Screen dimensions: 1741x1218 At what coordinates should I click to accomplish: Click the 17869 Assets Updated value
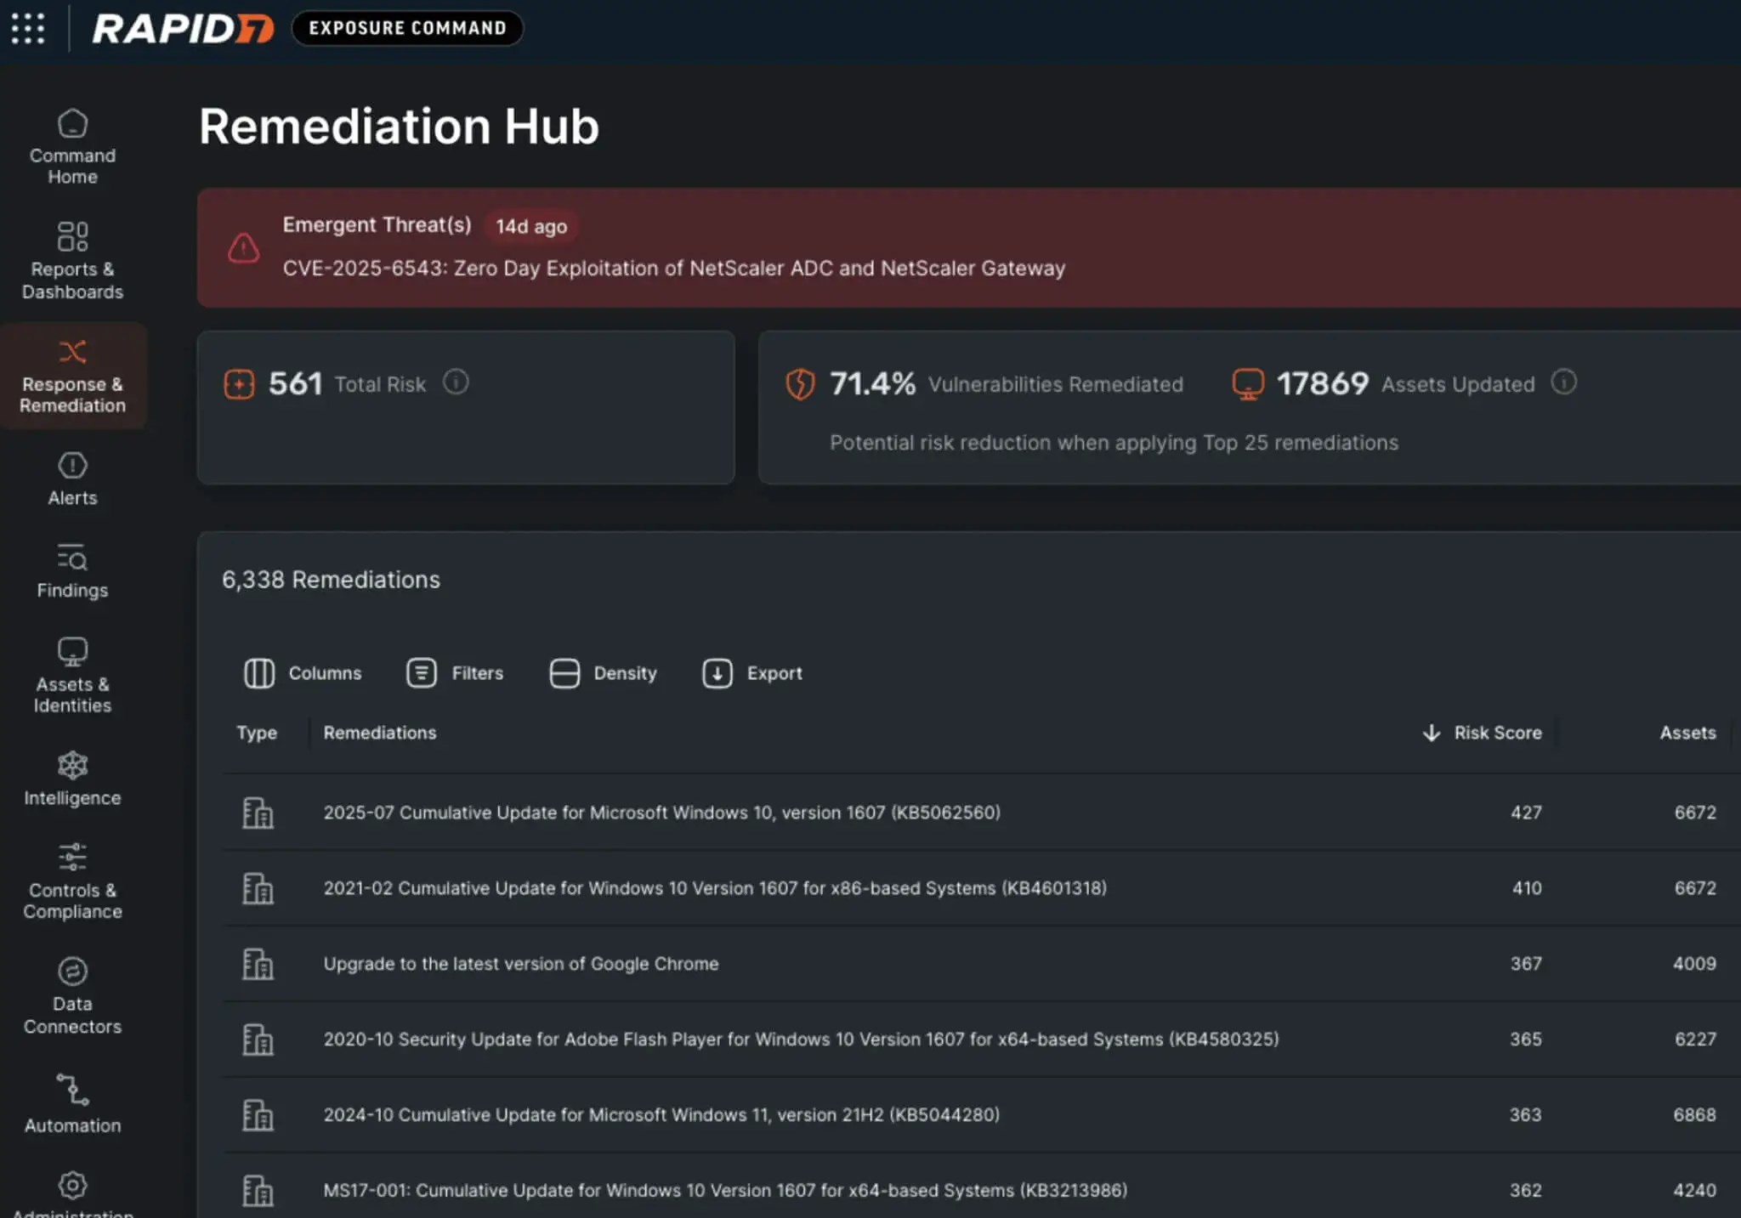click(1323, 384)
